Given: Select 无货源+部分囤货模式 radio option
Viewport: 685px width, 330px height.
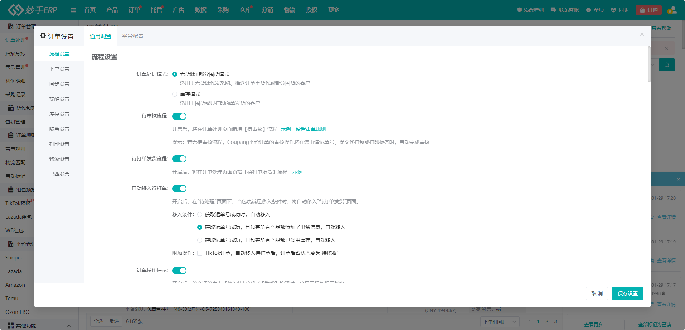Looking at the screenshot, I should (175, 74).
